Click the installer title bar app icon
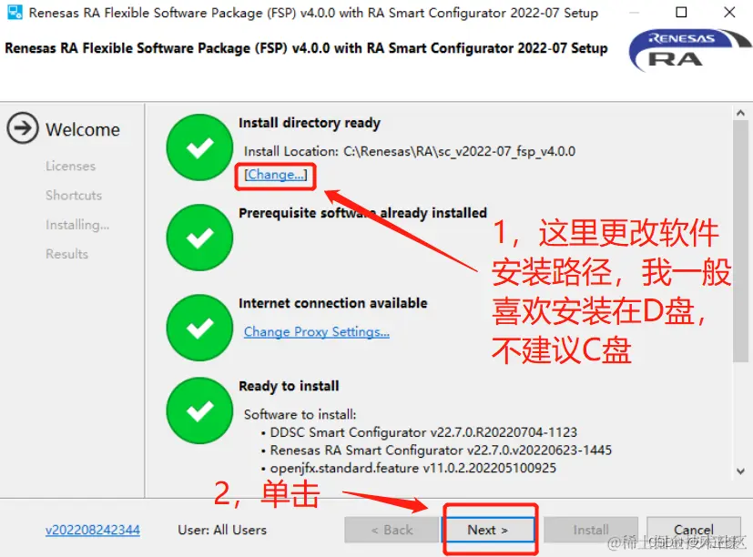Viewport: 753px width, 557px height. click(15, 12)
